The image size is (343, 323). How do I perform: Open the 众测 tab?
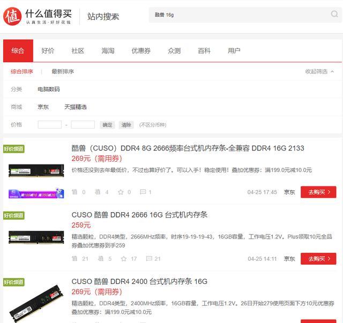click(x=174, y=51)
